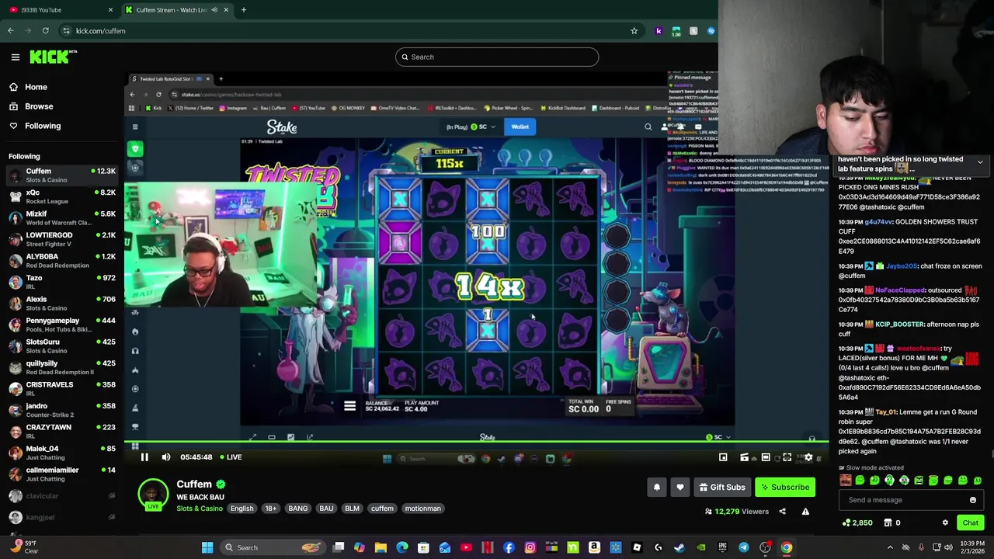Open weather widget on taskbar
994x559 pixels.
coord(23,547)
